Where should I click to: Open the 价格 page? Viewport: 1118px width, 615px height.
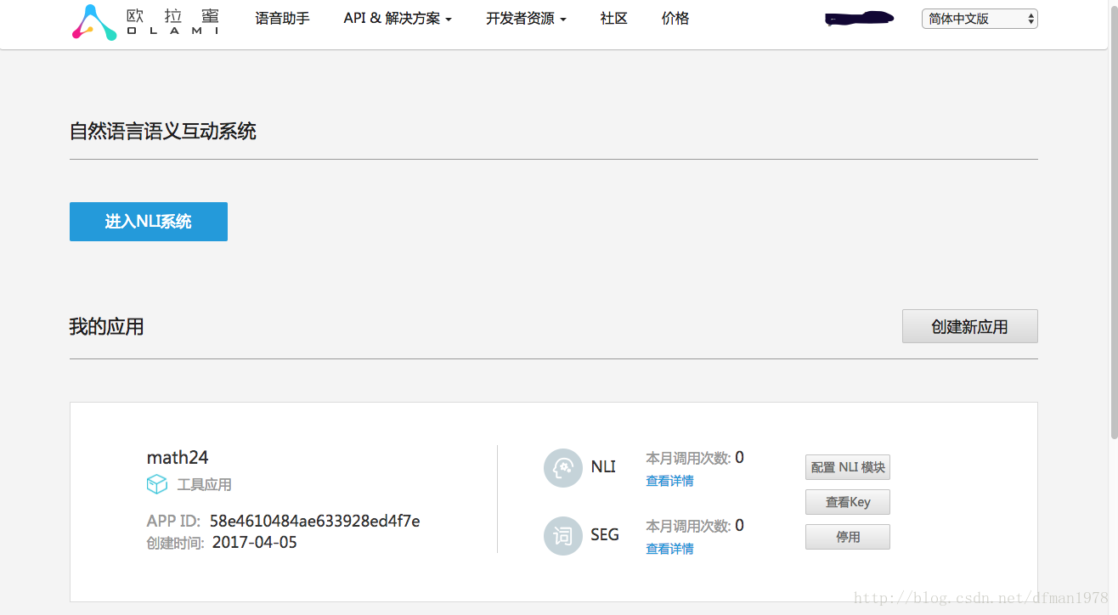(675, 18)
